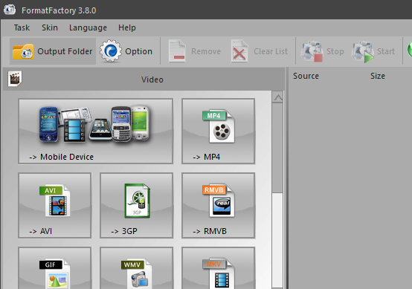Screen dimensions: 412x289
Task: Sort by the Source column header
Action: pyautogui.click(x=306, y=76)
